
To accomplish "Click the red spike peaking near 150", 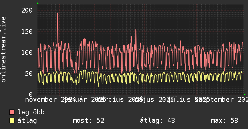I will point(136,30).
